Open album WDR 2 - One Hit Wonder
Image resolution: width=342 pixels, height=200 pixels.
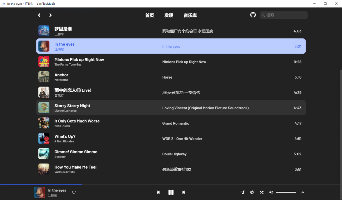[182, 139]
